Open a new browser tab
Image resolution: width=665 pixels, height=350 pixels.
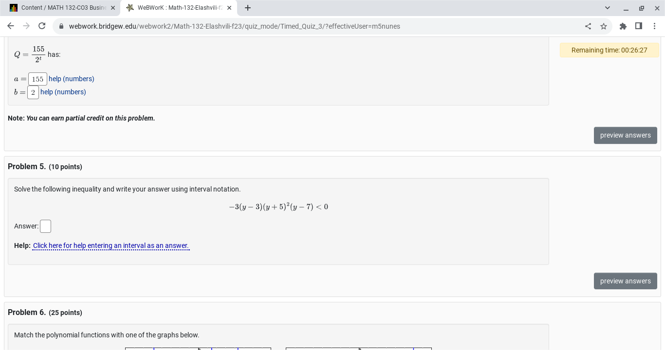pos(248,8)
